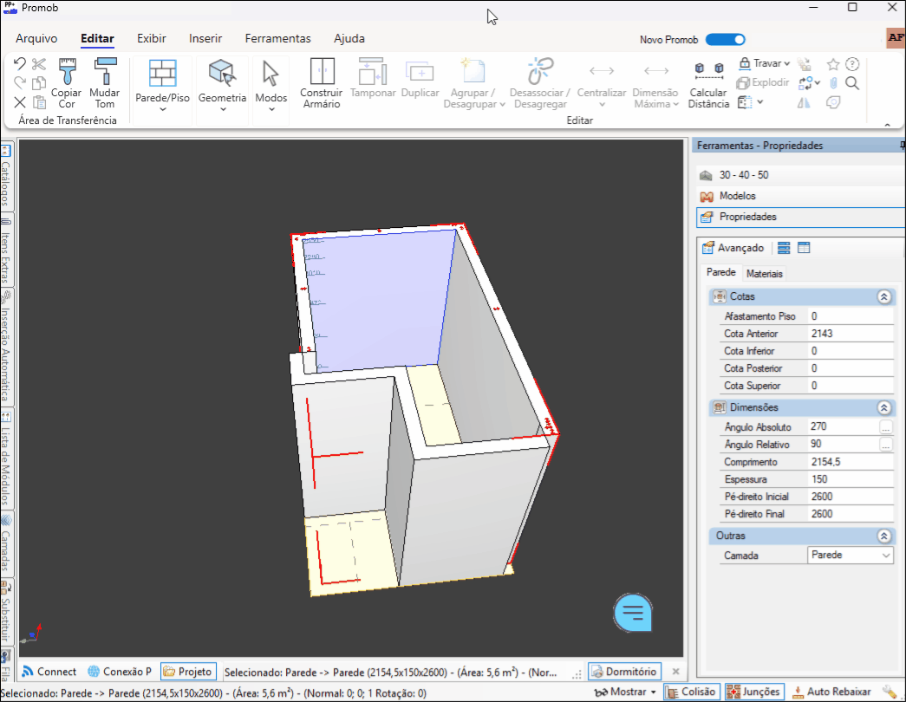
Task: Open the Modelos panel
Action: 737,196
